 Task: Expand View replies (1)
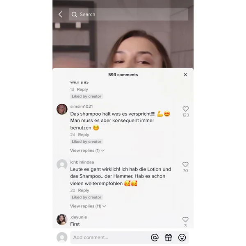pyautogui.click(x=87, y=150)
